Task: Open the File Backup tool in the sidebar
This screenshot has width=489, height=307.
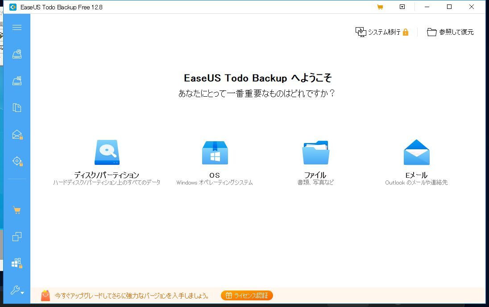Action: click(17, 107)
